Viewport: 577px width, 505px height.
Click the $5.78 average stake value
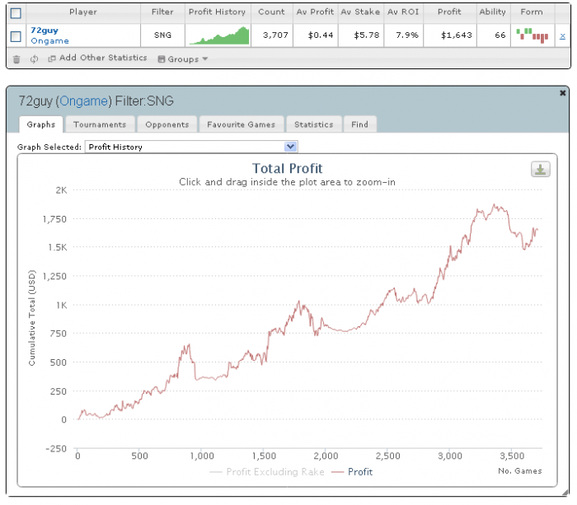pos(367,35)
